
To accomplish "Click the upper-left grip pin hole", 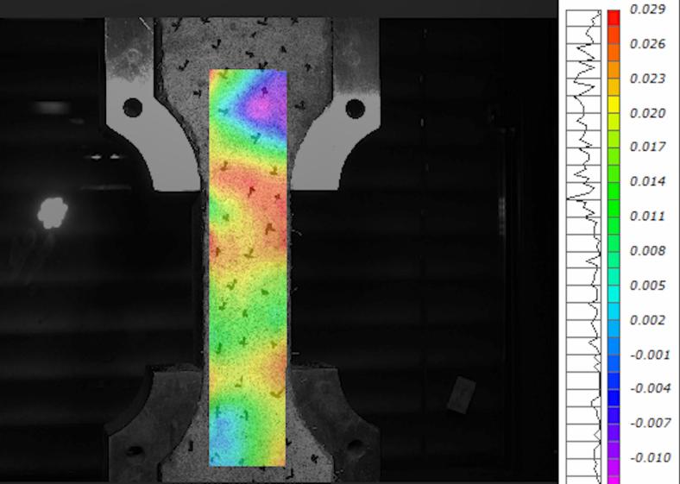I will [x=132, y=108].
